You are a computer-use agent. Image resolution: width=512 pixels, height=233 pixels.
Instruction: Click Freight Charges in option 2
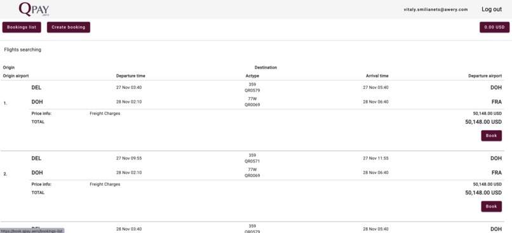(x=105, y=184)
